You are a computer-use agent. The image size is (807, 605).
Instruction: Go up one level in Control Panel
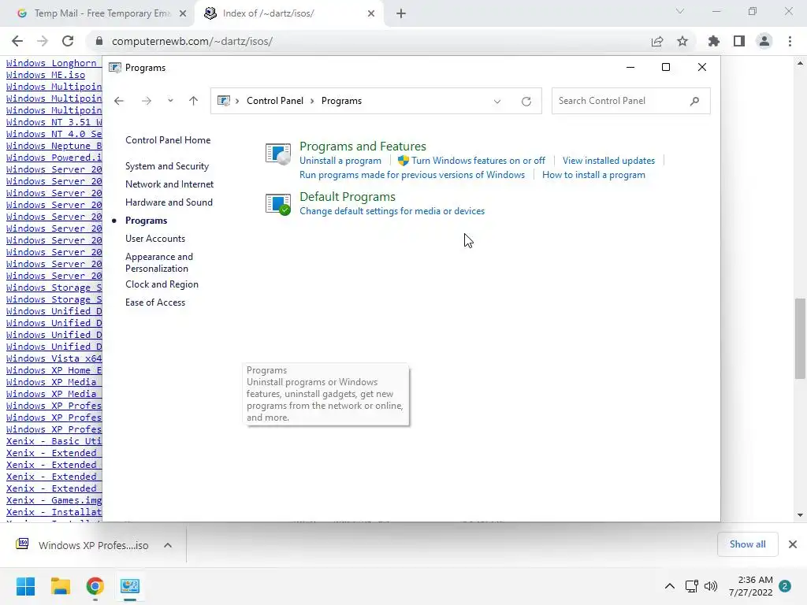coord(194,101)
